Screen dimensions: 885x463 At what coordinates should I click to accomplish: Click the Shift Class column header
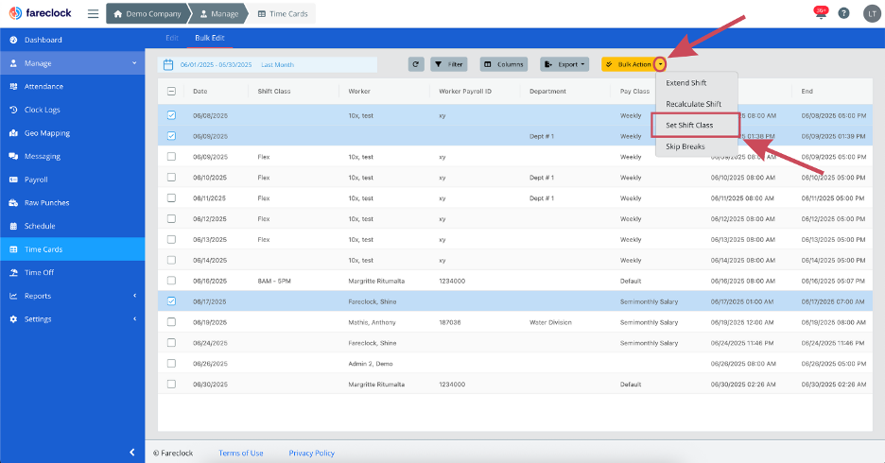click(x=274, y=92)
